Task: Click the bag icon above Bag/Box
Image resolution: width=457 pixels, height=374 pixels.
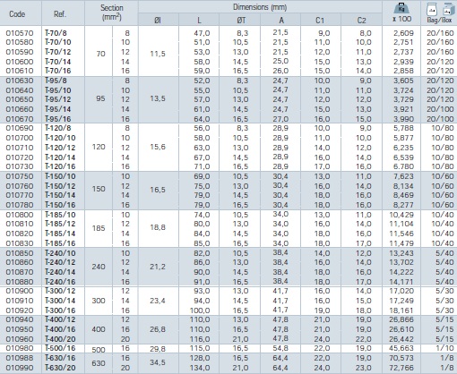Action: click(x=431, y=10)
